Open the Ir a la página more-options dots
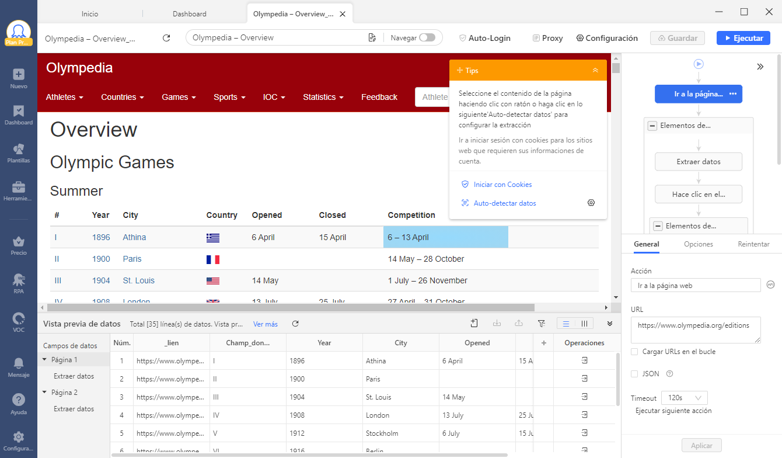782x458 pixels. [733, 94]
